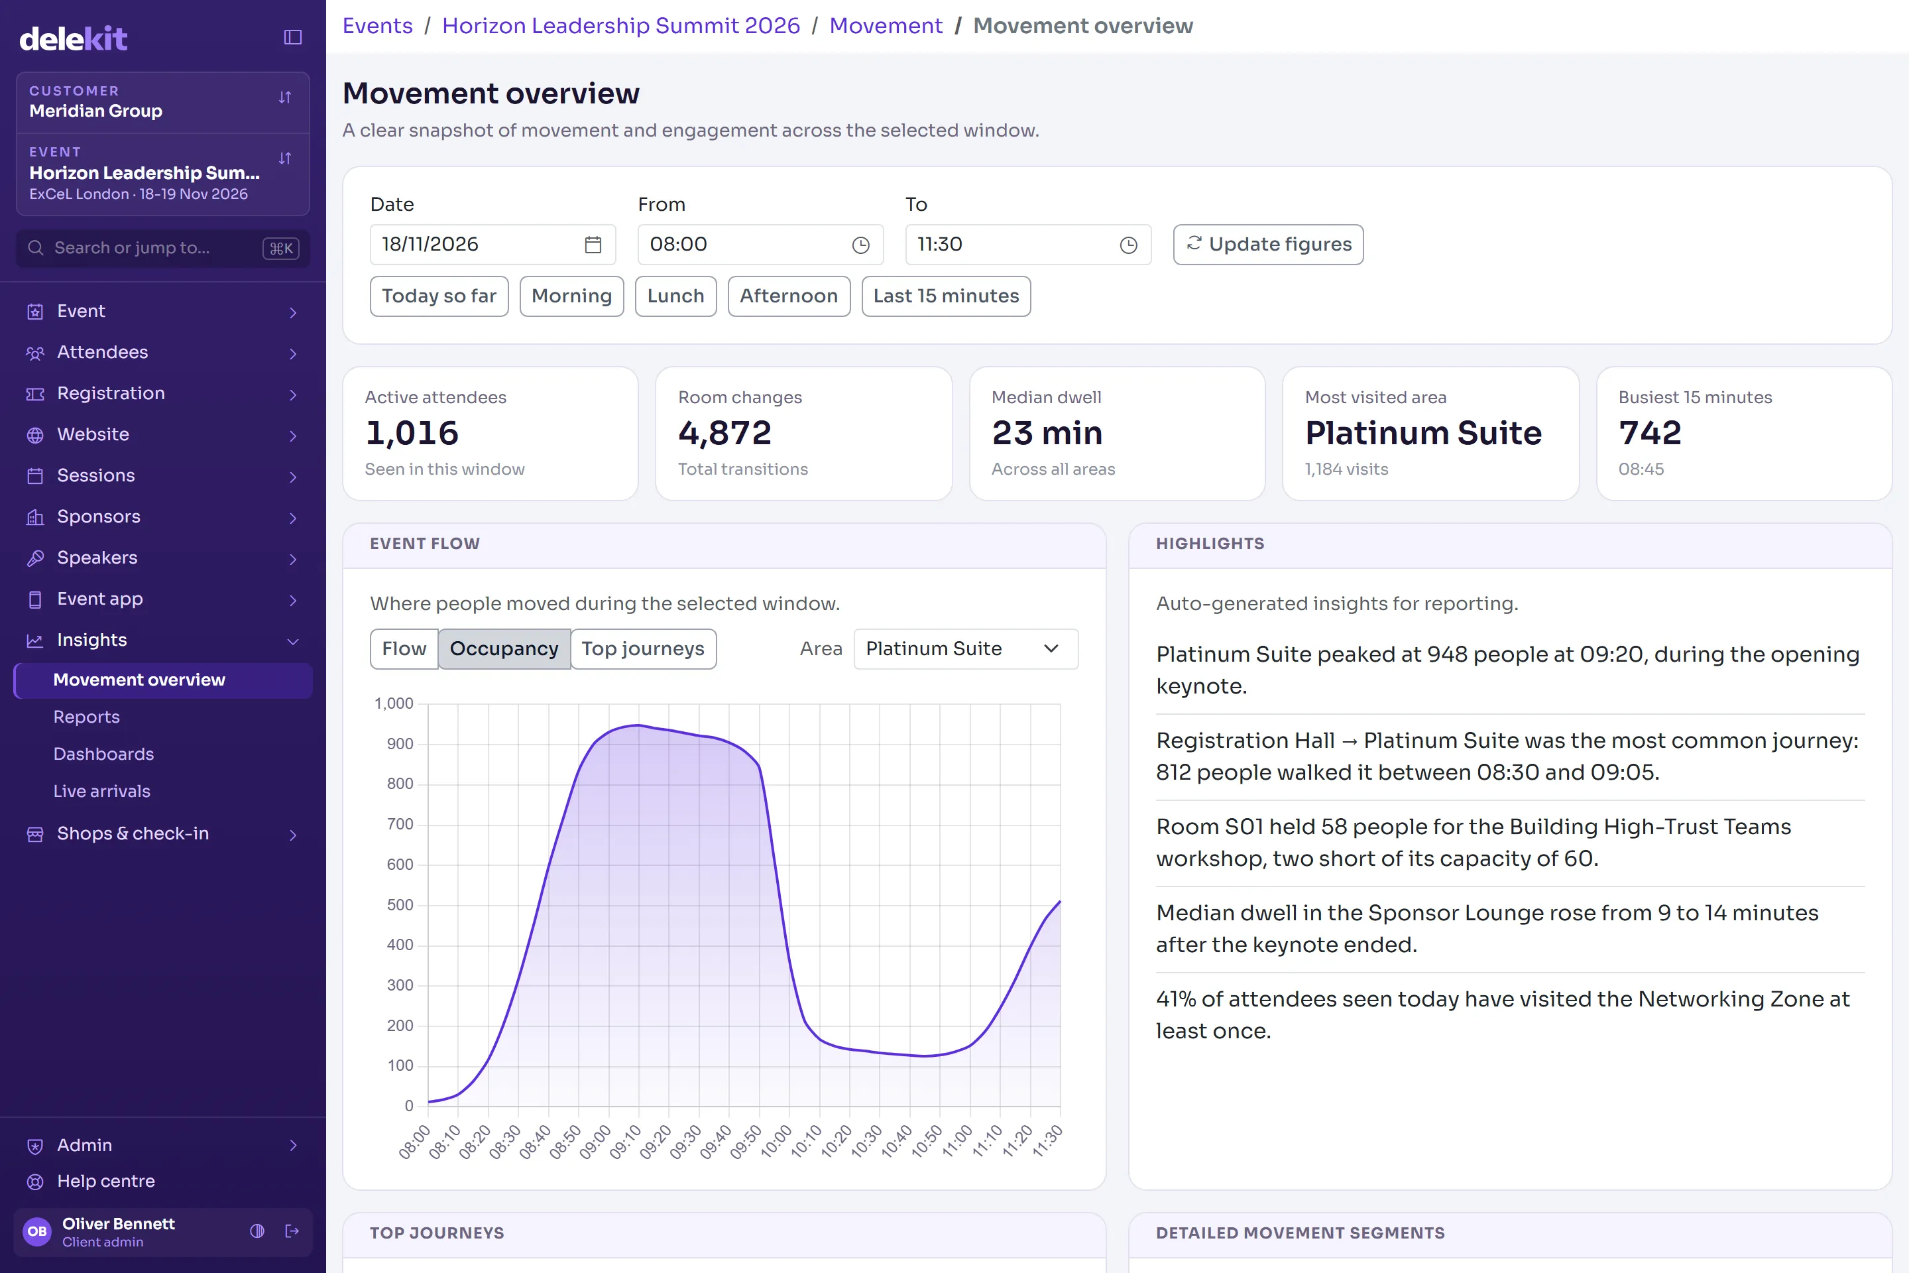Click the Shops & check-in store icon

[x=35, y=834]
